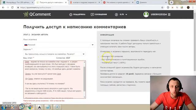This screenshot has height=110, width=196.
Task: Close the Moneydayyy tab
Action: click(32, 2)
